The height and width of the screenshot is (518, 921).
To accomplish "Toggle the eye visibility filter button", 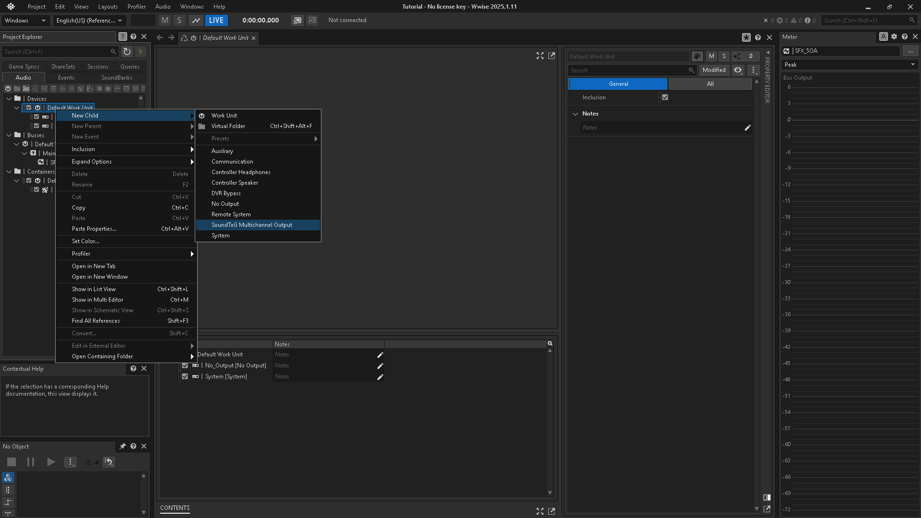I will (x=738, y=70).
